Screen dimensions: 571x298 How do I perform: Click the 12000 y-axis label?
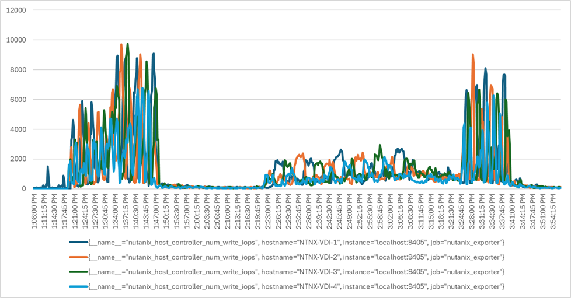(16, 10)
